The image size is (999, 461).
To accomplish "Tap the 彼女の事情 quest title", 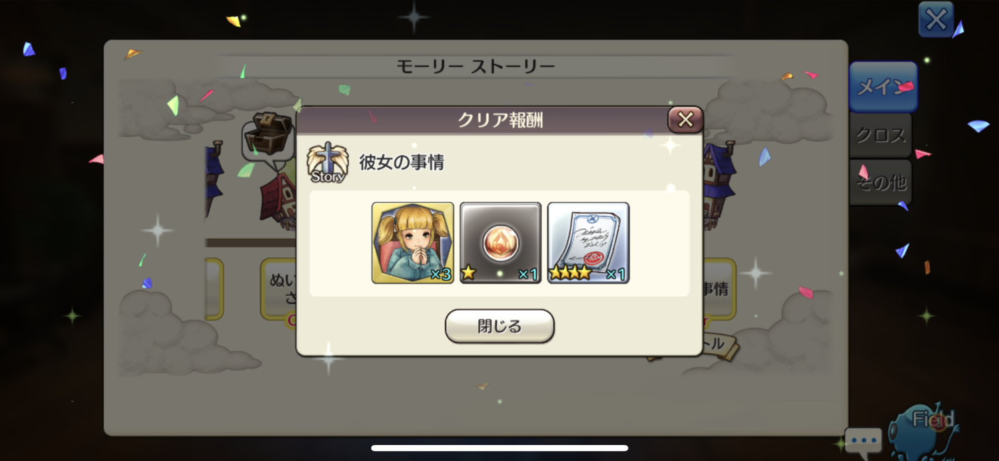I will pyautogui.click(x=402, y=163).
